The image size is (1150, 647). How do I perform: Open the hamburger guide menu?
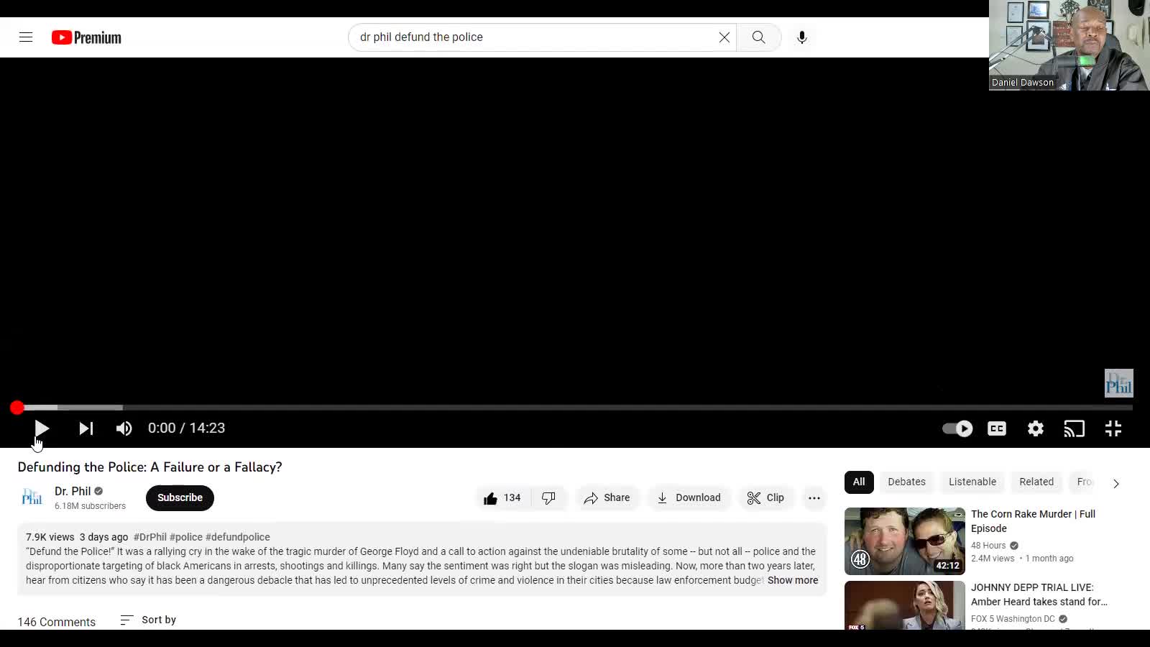[x=26, y=37]
